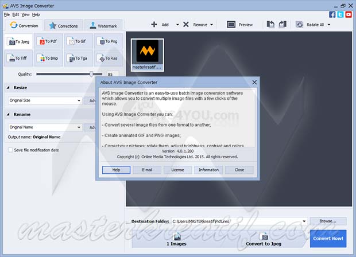Screen dimensions: 356x257
Task: Click the Convert to Jpeg step icon
Action: pyautogui.click(x=264, y=237)
